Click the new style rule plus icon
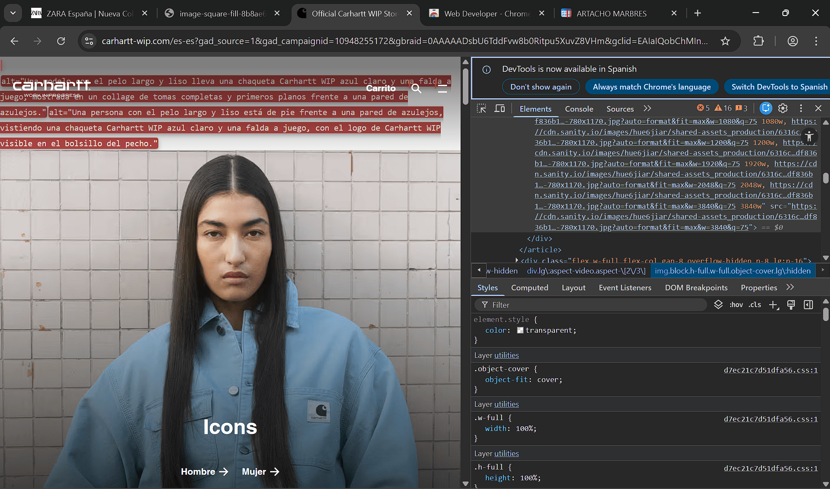This screenshot has height=489, width=830. pos(773,305)
